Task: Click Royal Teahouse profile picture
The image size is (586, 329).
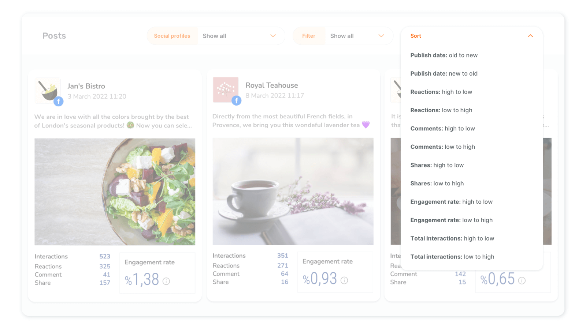Action: (x=226, y=90)
